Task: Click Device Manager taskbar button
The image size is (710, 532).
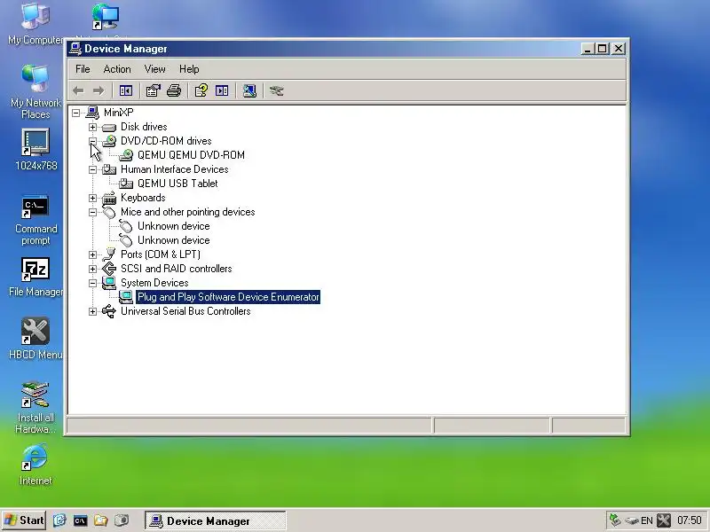Action: pyautogui.click(x=216, y=520)
